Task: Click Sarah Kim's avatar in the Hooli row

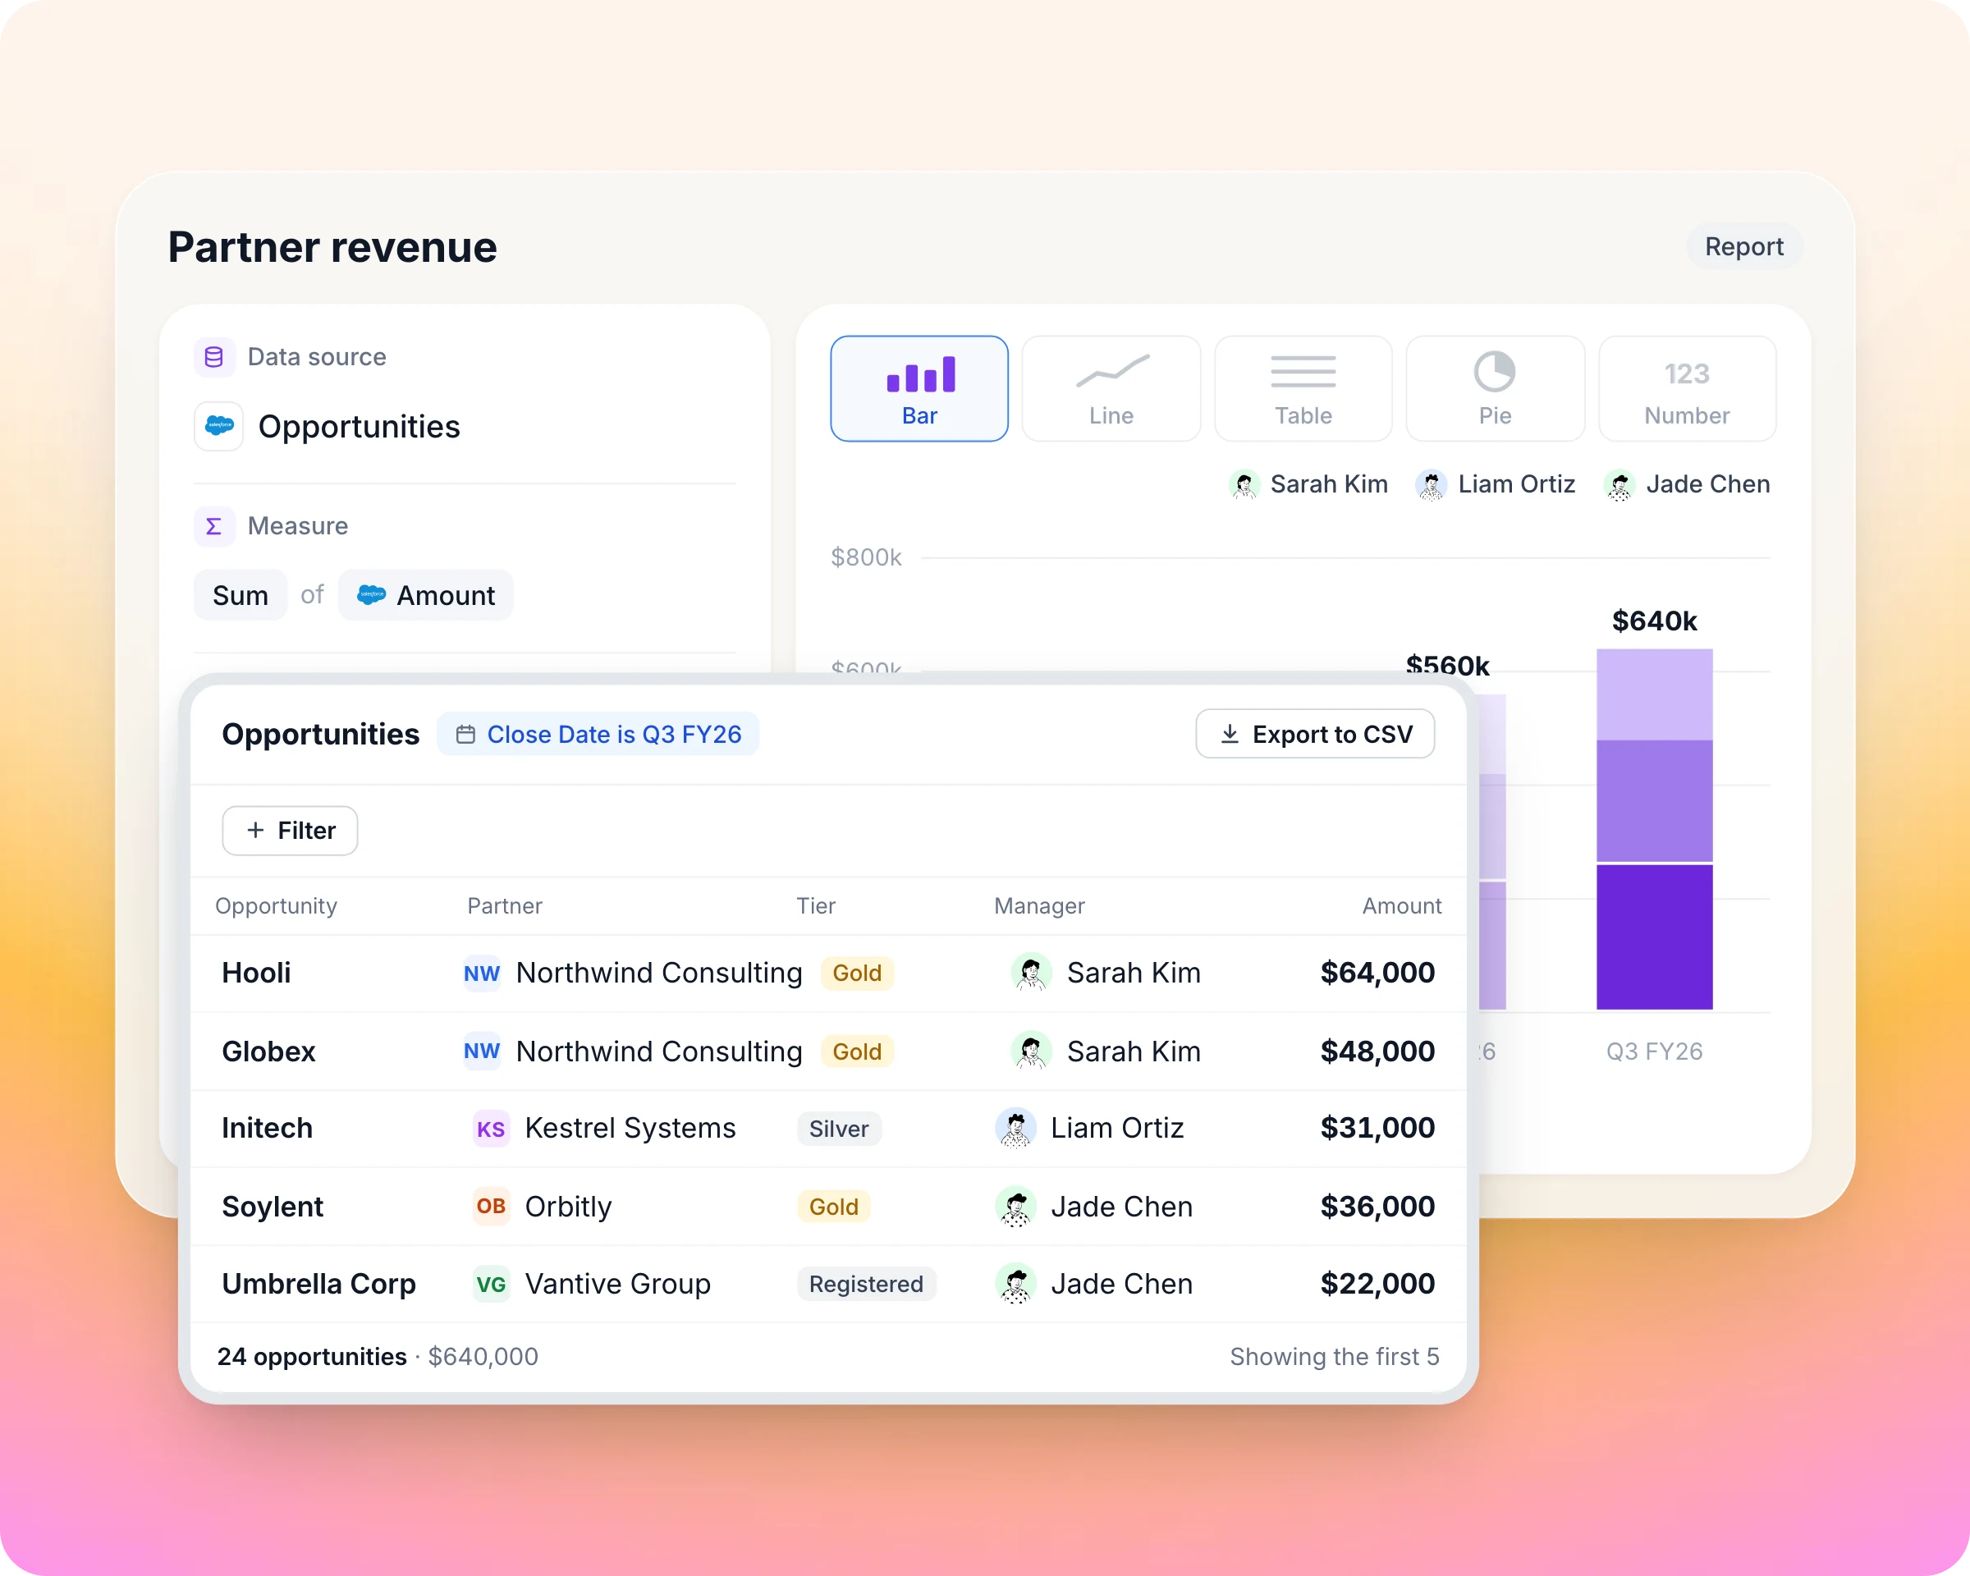Action: click(x=1032, y=973)
